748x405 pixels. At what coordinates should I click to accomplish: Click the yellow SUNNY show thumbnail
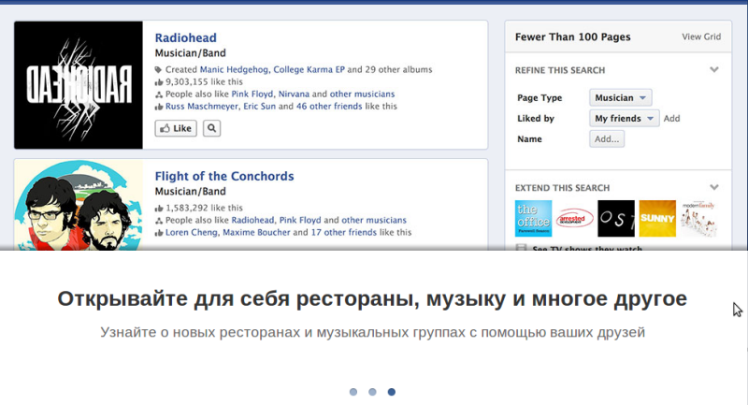[657, 219]
